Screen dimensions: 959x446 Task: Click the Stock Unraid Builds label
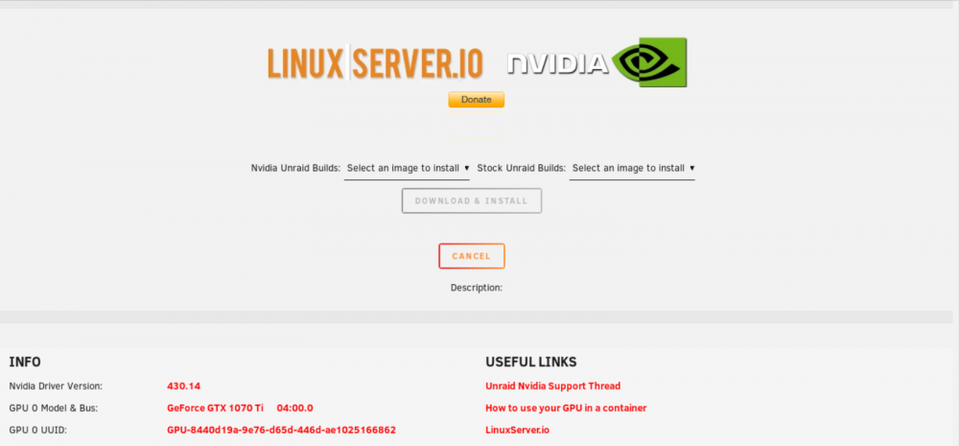(521, 168)
